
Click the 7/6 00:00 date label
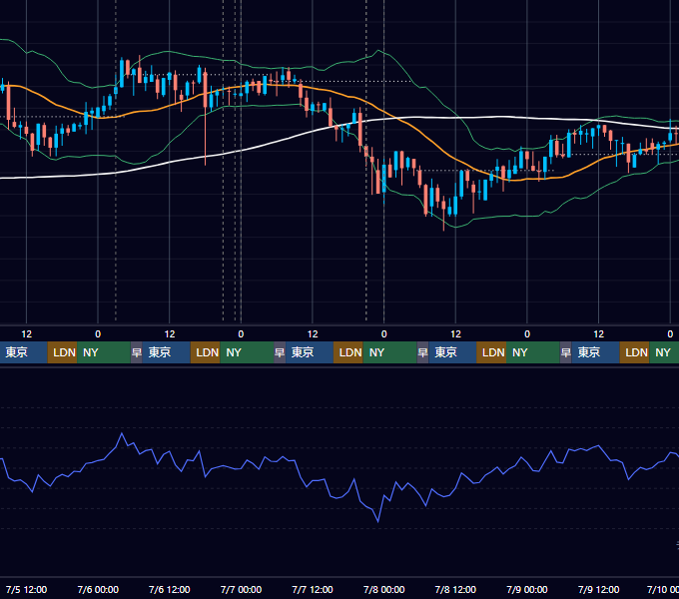[98, 589]
